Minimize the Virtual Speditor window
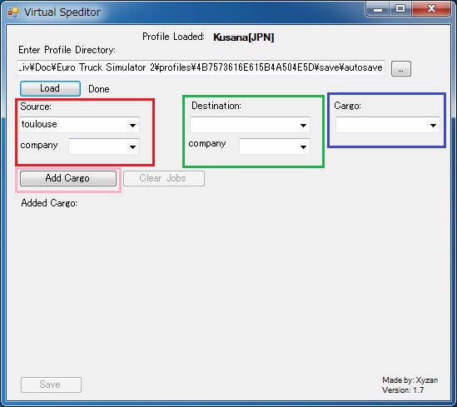 tap(378, 9)
